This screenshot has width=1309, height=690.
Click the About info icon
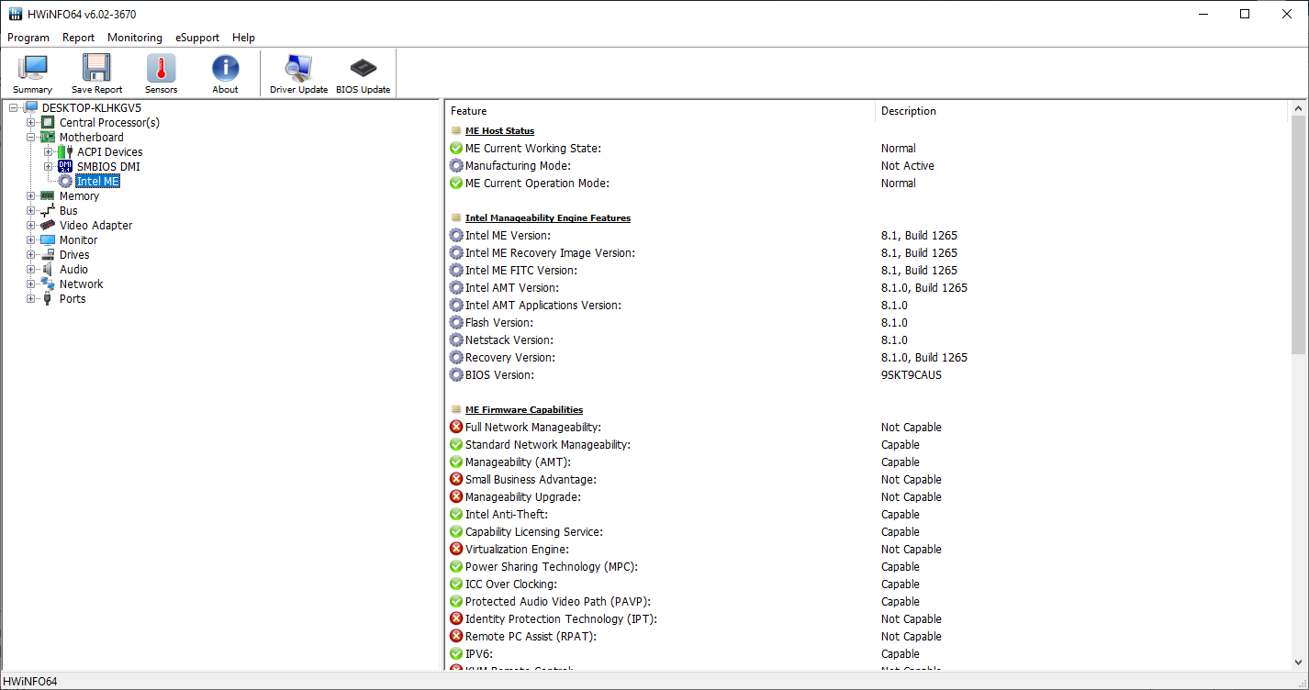[x=225, y=68]
